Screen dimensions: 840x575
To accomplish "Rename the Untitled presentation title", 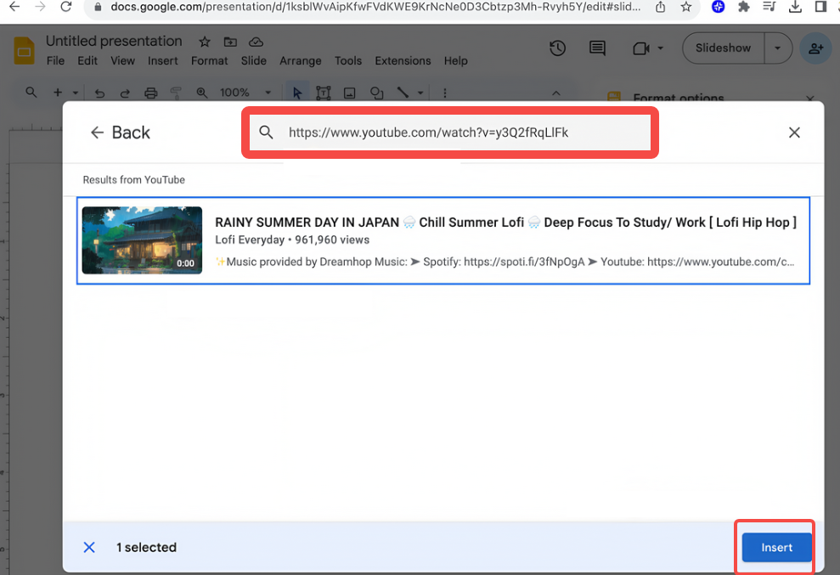I will coord(114,41).
